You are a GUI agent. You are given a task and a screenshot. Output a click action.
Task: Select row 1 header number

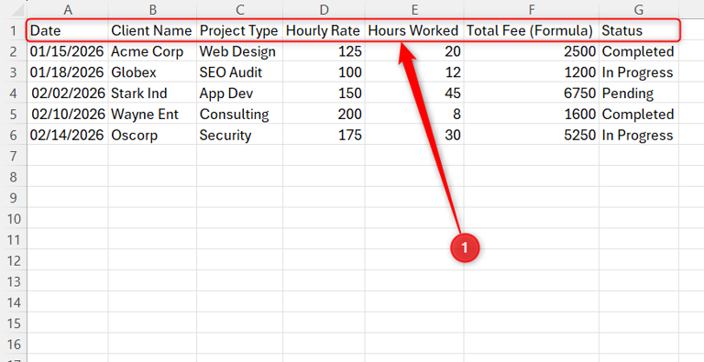(x=14, y=30)
